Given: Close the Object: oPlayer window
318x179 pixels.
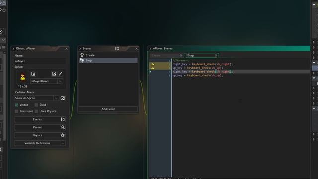Looking at the screenshot, I should pyautogui.click(x=66, y=49).
